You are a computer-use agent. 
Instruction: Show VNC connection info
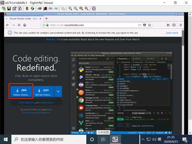[20, 9]
